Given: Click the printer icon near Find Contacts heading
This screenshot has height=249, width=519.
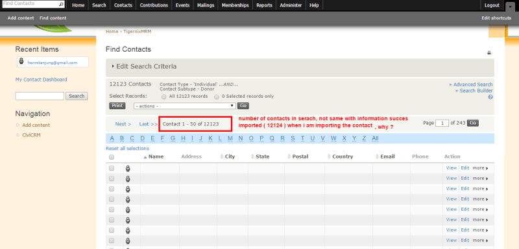Looking at the screenshot, I should [x=489, y=53].
